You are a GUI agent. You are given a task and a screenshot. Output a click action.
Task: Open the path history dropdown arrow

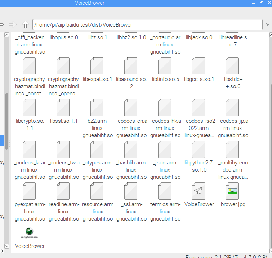pos(268,24)
